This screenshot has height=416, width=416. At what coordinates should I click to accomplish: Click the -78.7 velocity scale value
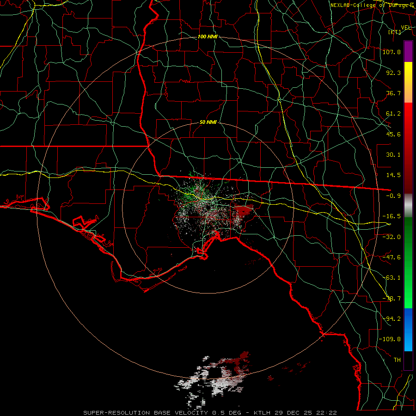pos(392,299)
